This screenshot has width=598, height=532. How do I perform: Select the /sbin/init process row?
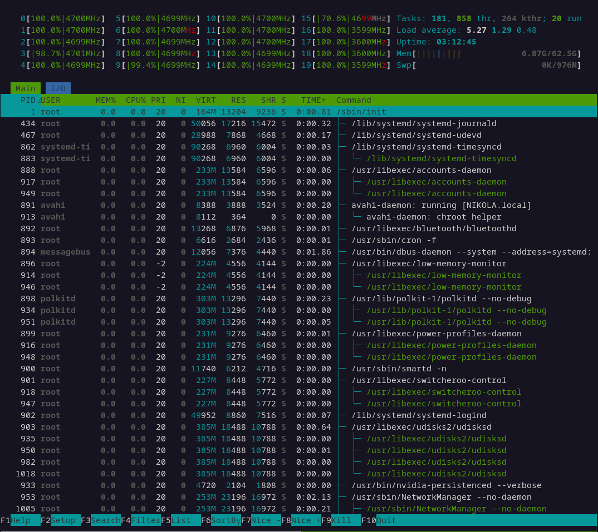[x=298, y=112]
